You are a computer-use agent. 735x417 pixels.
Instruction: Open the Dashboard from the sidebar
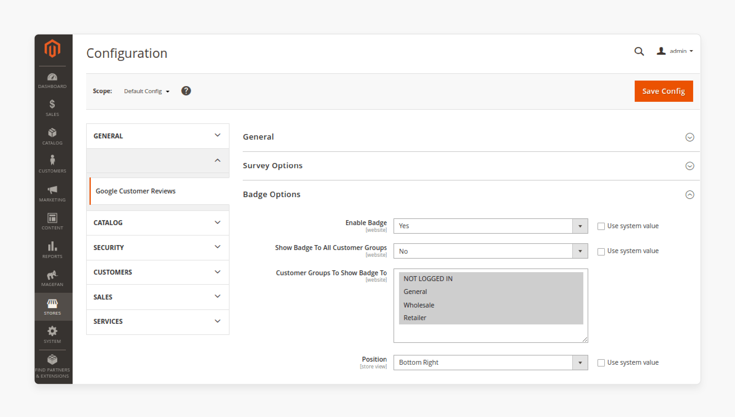coord(52,80)
